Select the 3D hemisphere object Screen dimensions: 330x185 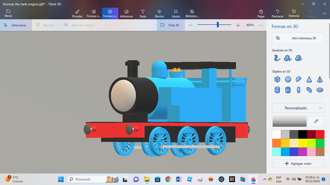pos(299,79)
